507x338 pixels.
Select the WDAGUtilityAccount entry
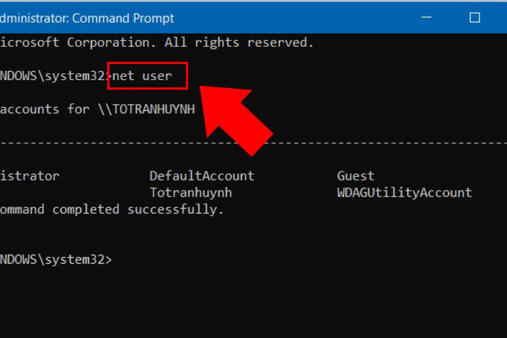click(x=404, y=193)
